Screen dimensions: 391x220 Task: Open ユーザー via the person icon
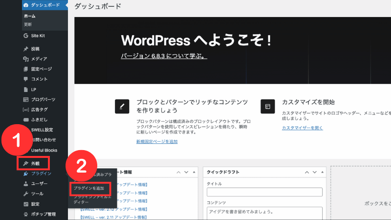26,184
